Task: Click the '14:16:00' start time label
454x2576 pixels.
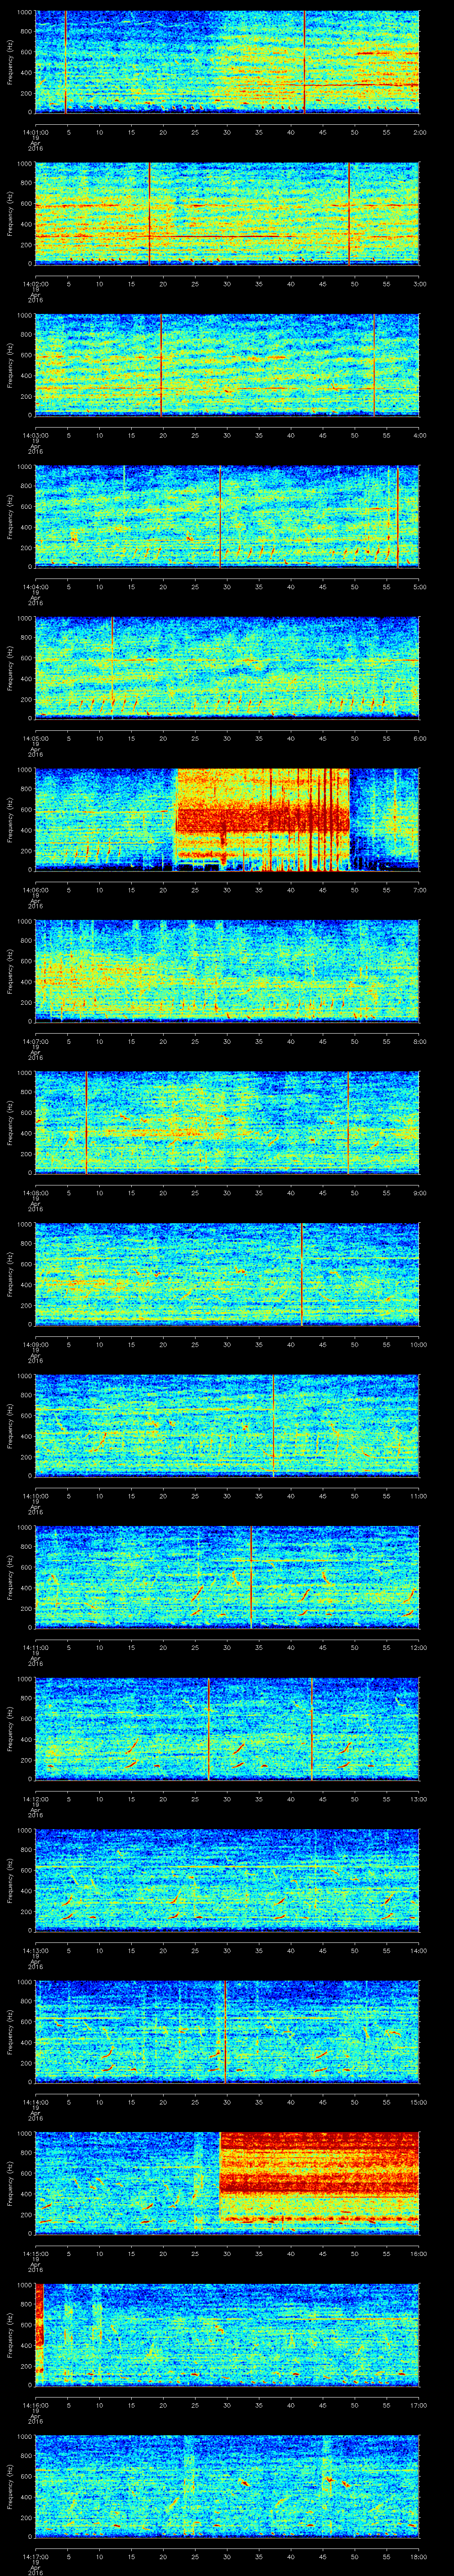Action: (x=35, y=2404)
